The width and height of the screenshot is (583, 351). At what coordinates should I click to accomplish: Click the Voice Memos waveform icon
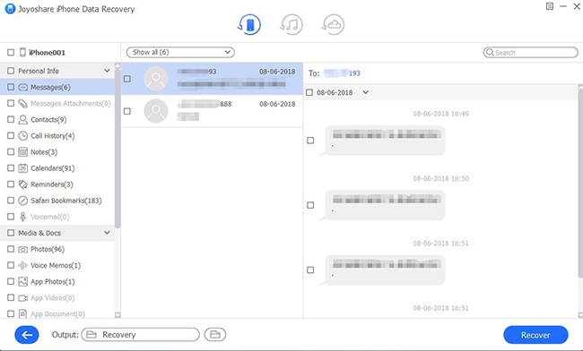click(23, 265)
